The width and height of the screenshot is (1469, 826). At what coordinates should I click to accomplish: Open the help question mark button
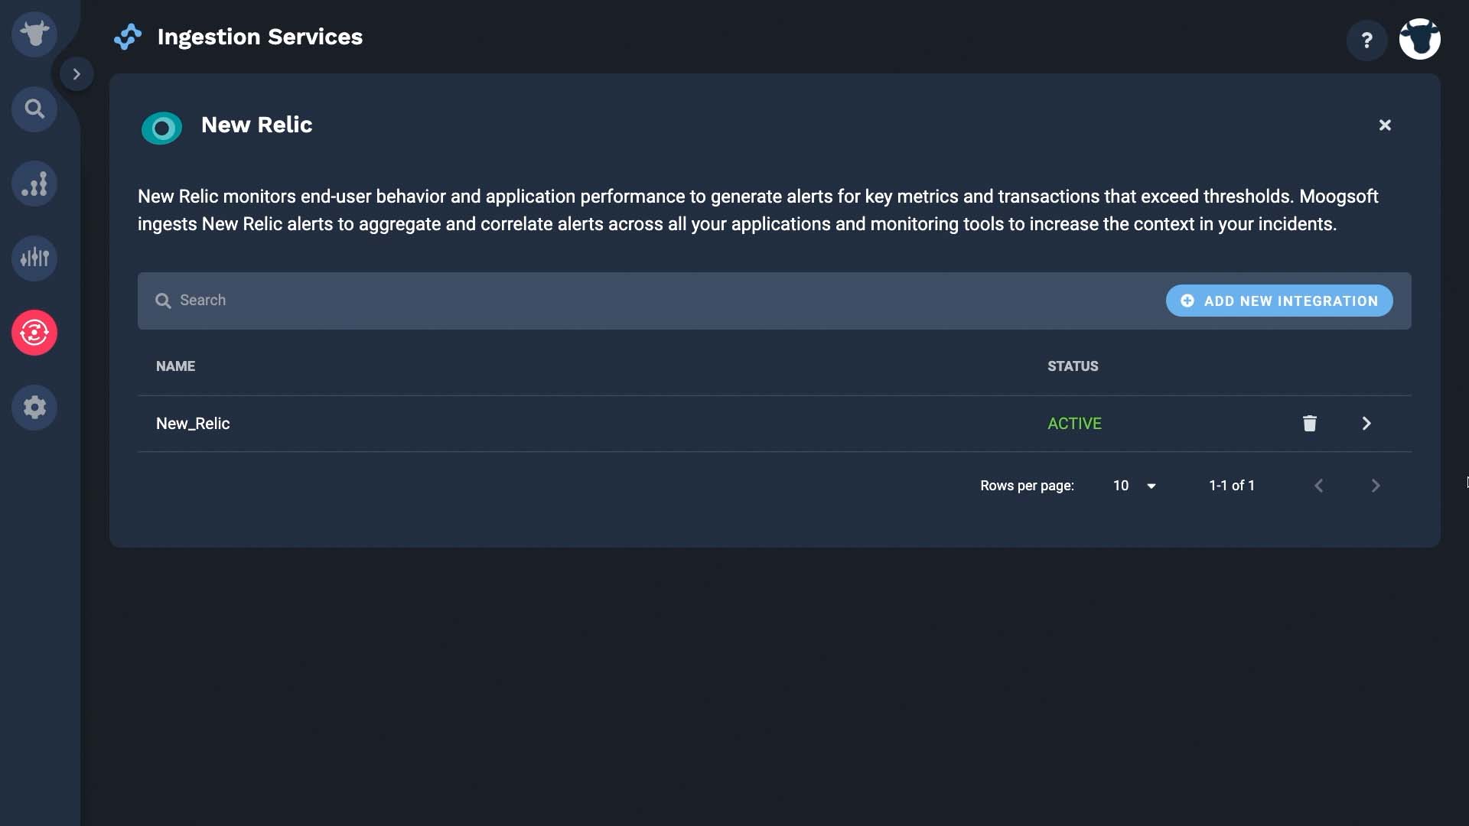(1366, 40)
